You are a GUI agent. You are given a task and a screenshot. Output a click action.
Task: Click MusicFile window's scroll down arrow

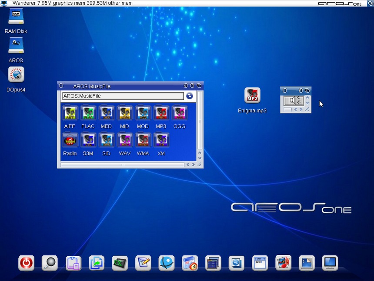[x=200, y=159]
